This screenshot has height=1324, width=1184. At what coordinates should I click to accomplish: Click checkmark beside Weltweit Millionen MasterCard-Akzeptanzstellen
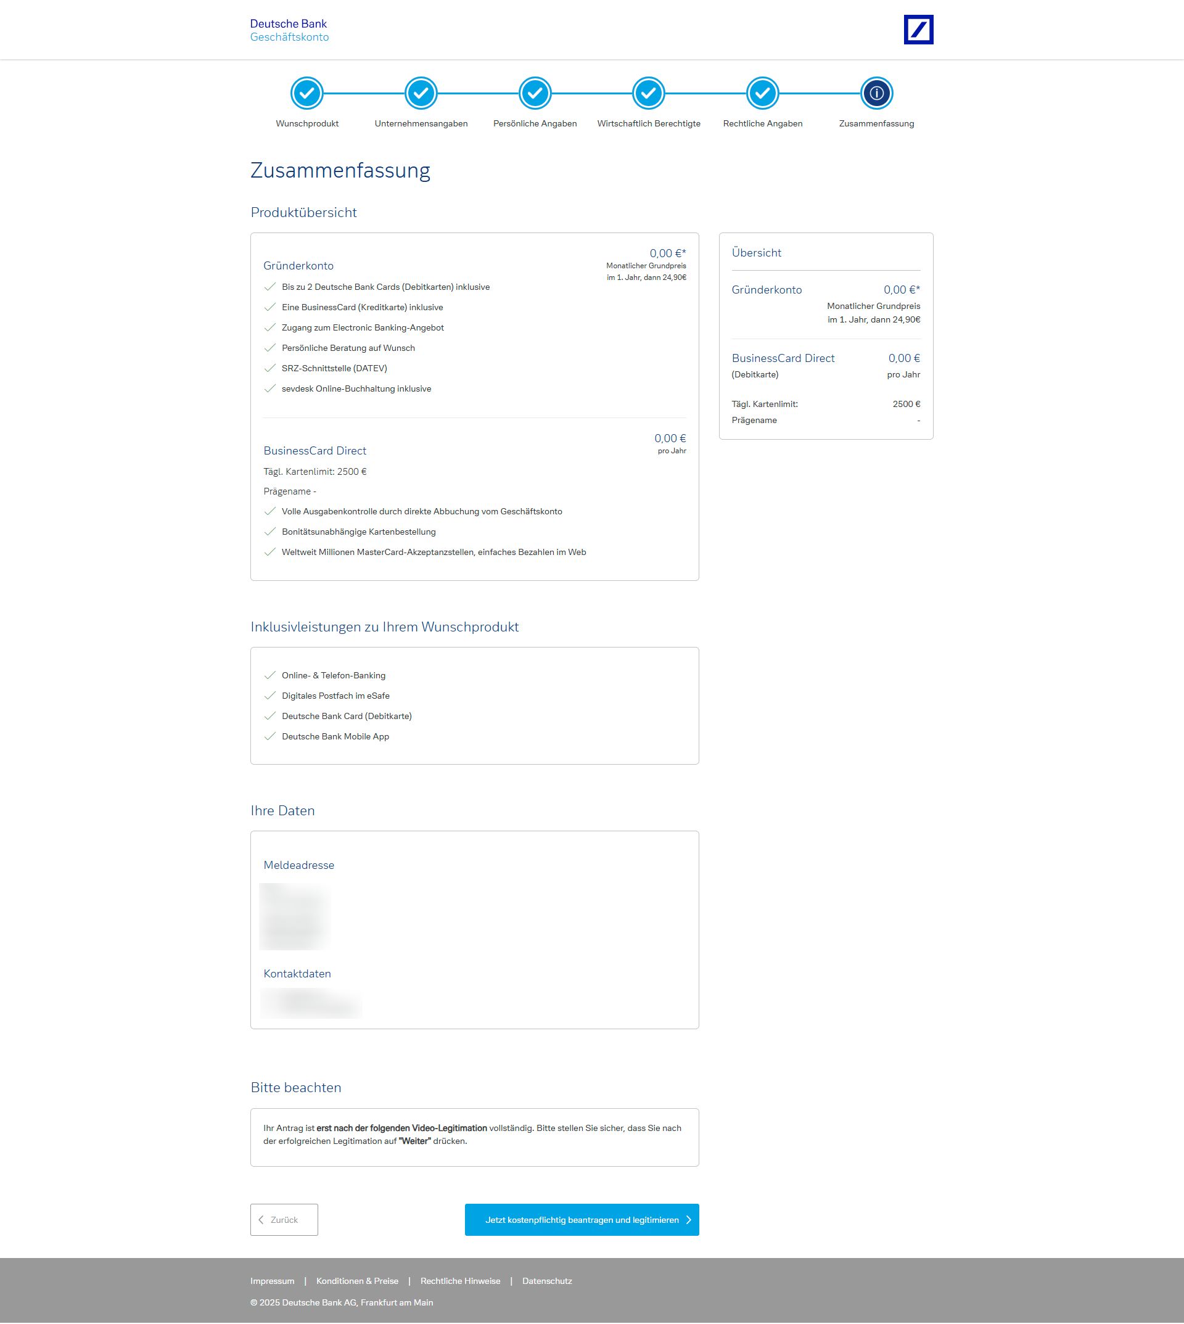tap(270, 552)
